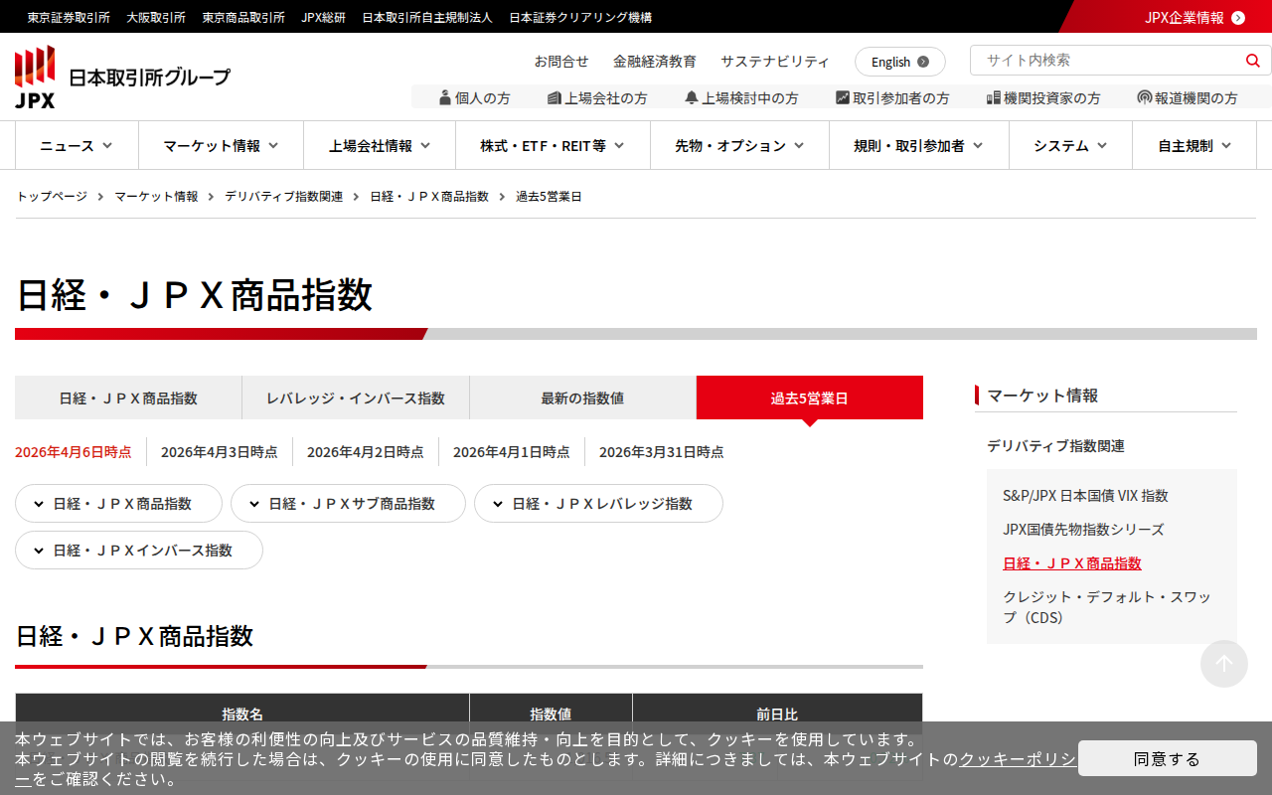
Task: Click the 東京証券取引所 top link
Action: 69,17
